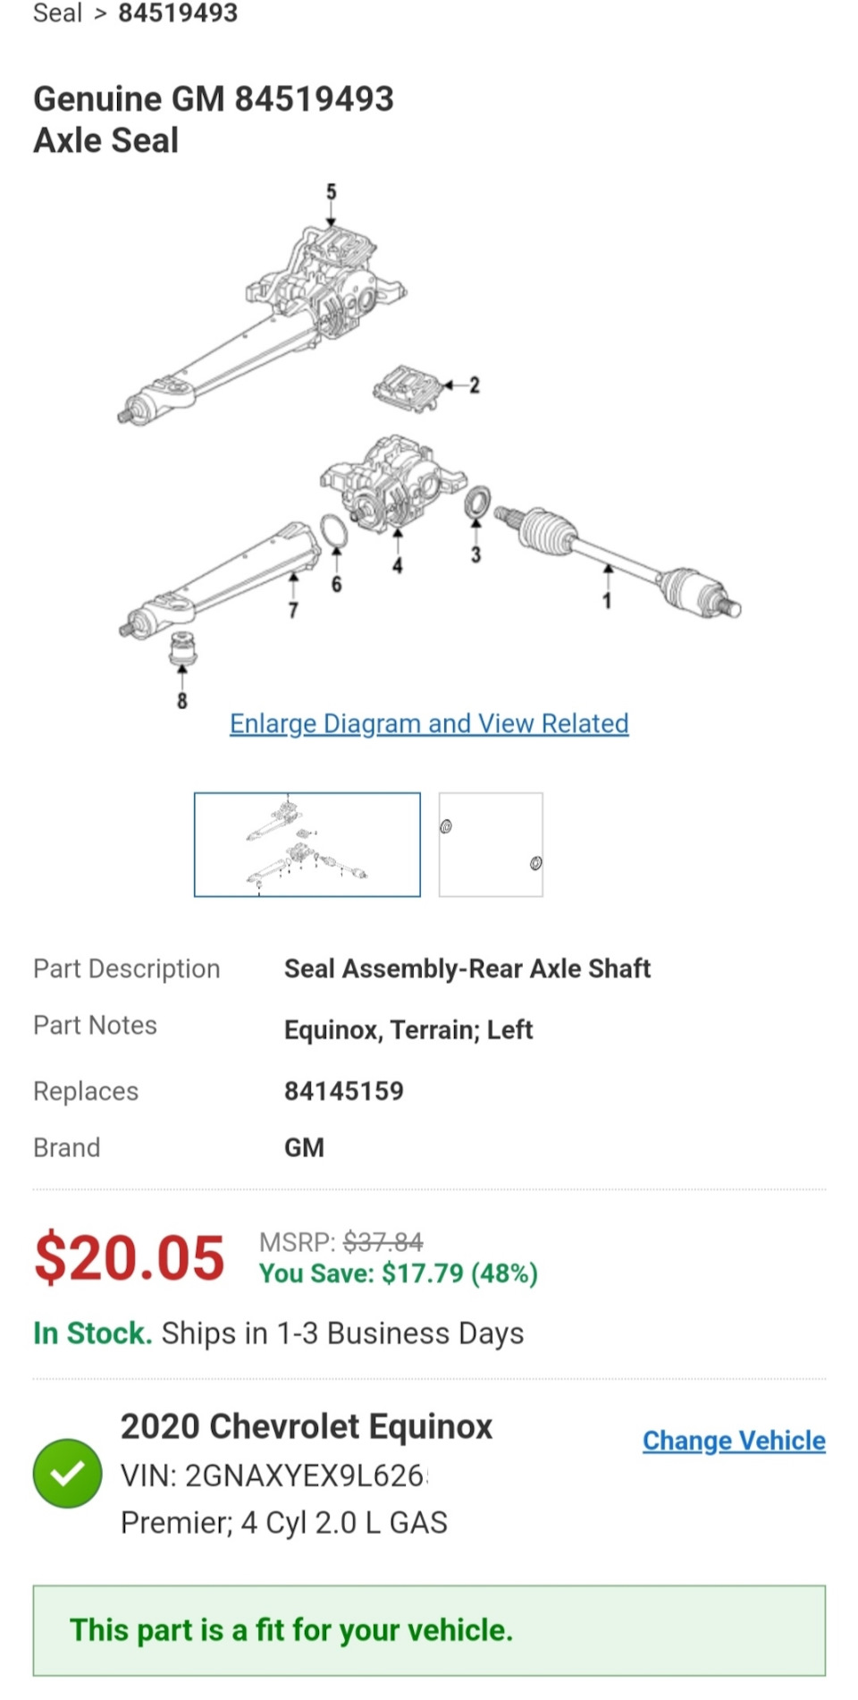Screen dimensions: 858x1700
Task: Select the second thumbnail showing two seals
Action: pos(491,844)
